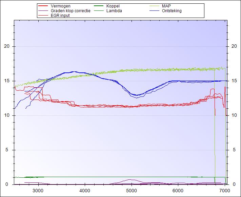Click the right y-axis label 10
Screen dimensions: 241x197
(x=234, y=115)
